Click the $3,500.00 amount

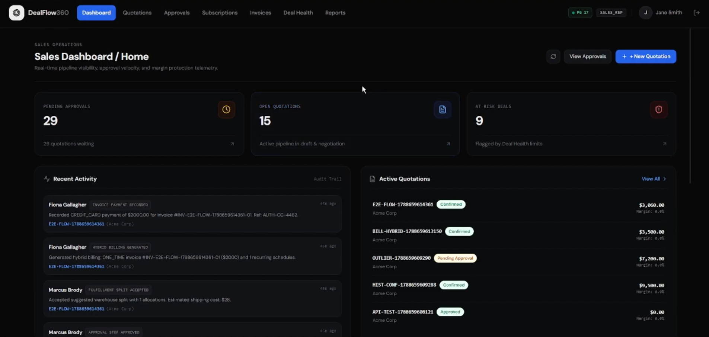pyautogui.click(x=651, y=232)
